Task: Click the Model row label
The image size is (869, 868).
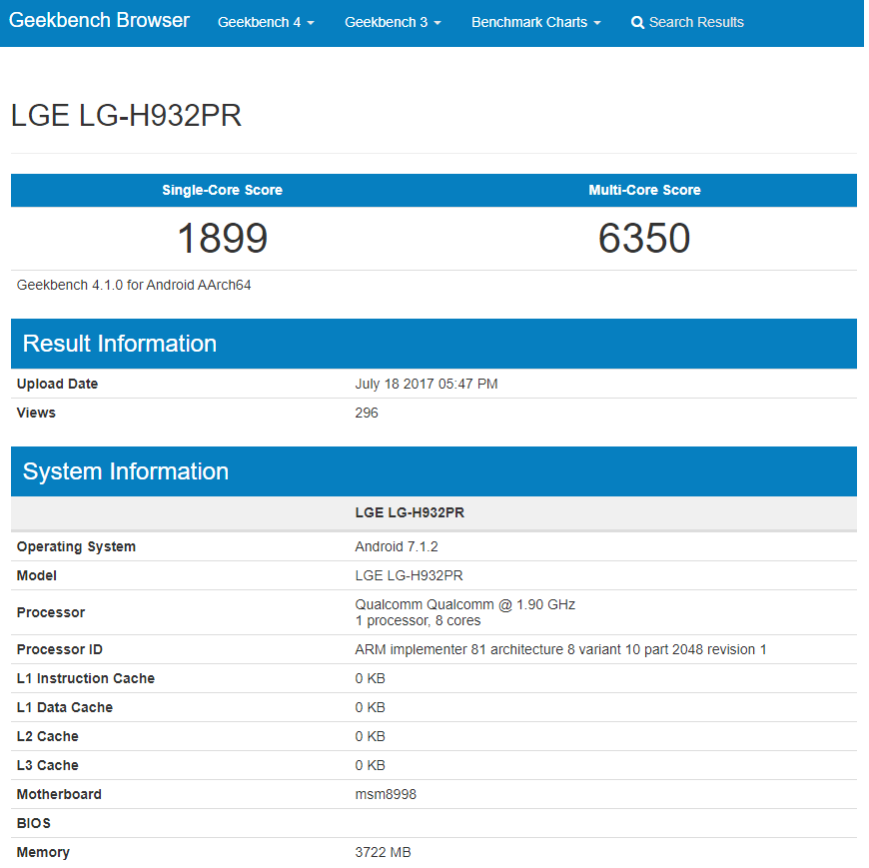Action: (x=37, y=575)
